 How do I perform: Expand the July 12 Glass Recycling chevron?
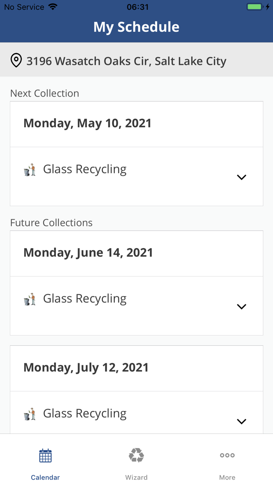[241, 422]
